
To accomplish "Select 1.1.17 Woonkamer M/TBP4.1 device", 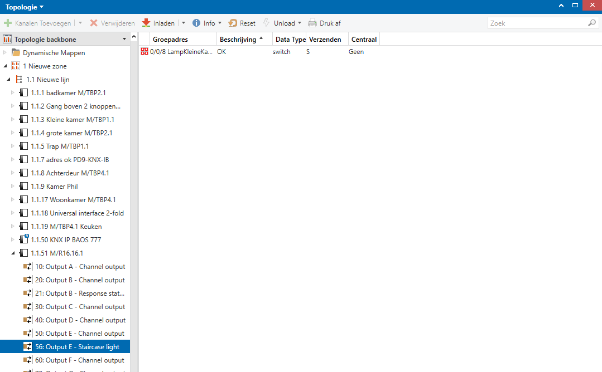I will pos(73,200).
